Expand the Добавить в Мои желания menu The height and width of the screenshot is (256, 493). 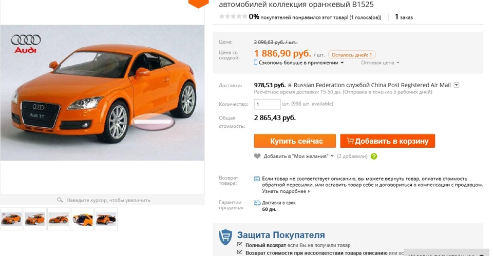point(332,156)
